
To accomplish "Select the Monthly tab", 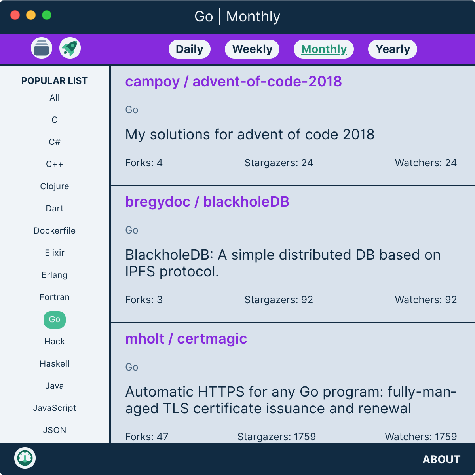I will 324,49.
